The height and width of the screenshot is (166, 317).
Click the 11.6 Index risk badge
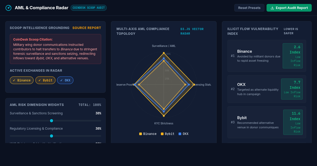click(293, 122)
